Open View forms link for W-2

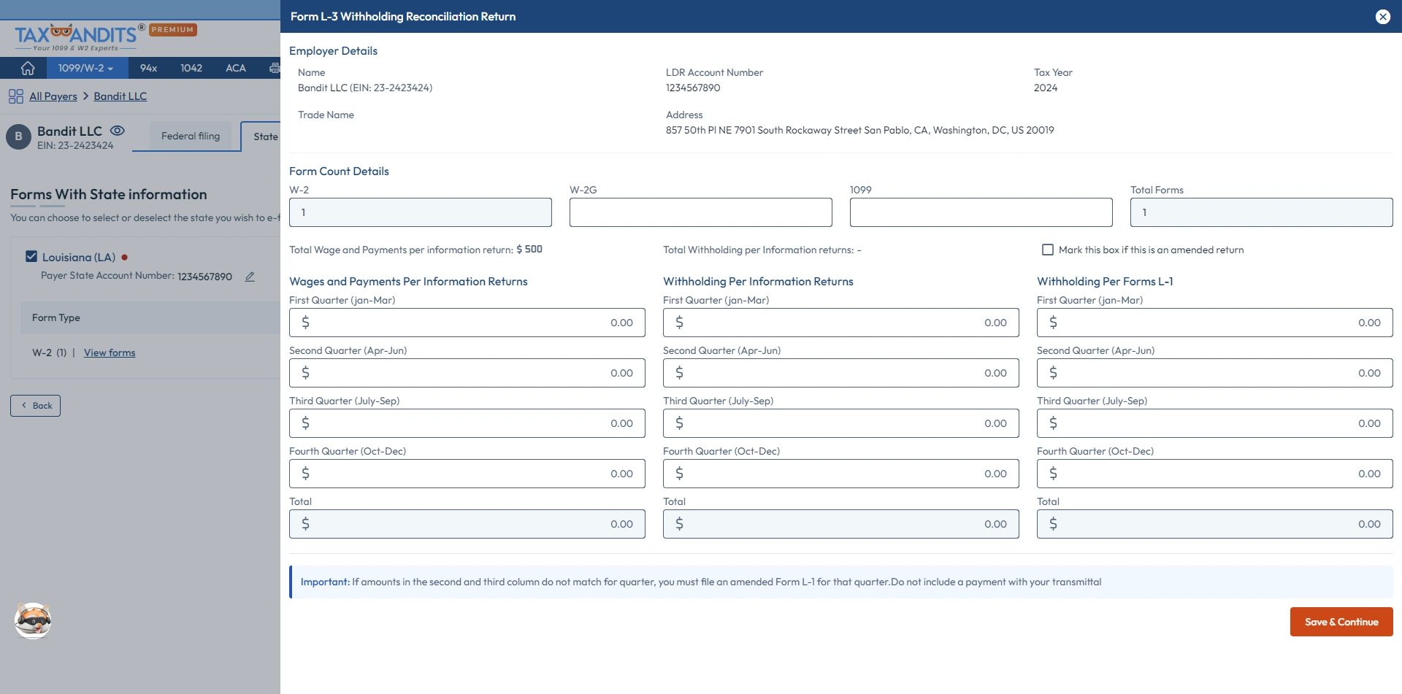[x=110, y=352]
